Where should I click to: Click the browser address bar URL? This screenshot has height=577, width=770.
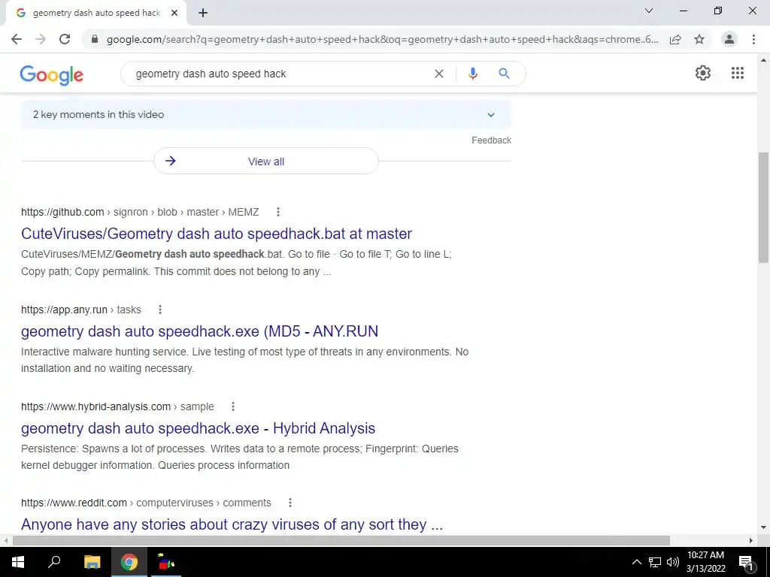(x=381, y=39)
